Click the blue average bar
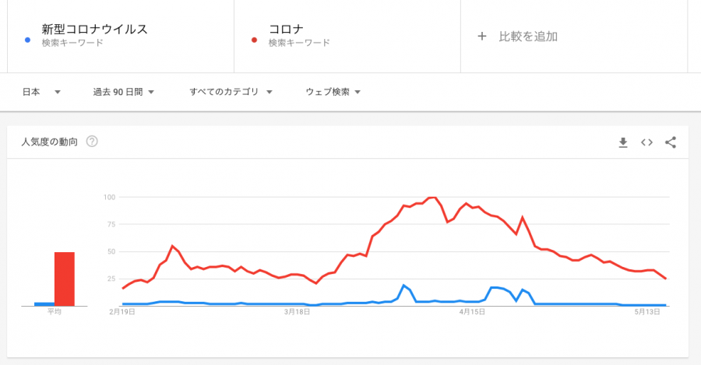Image resolution: width=701 pixels, height=365 pixels. coord(44,304)
